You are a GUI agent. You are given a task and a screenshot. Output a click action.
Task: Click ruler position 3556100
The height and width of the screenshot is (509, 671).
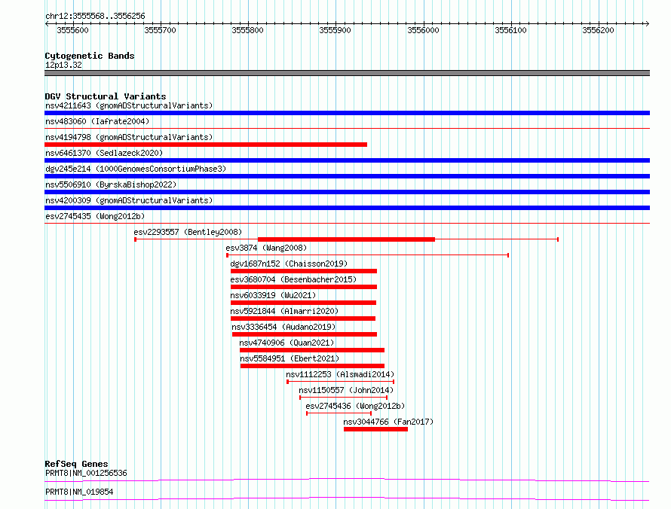(x=510, y=30)
